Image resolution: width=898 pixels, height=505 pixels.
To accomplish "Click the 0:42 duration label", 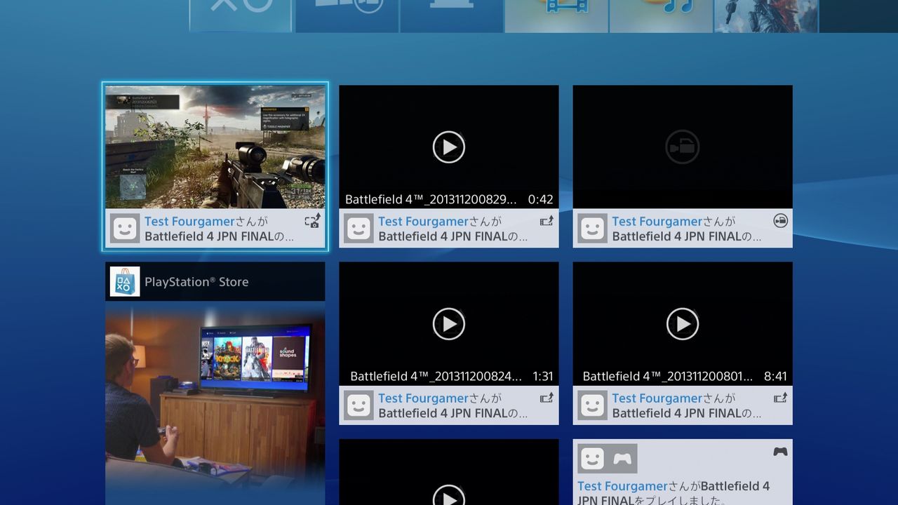I will click(x=540, y=199).
